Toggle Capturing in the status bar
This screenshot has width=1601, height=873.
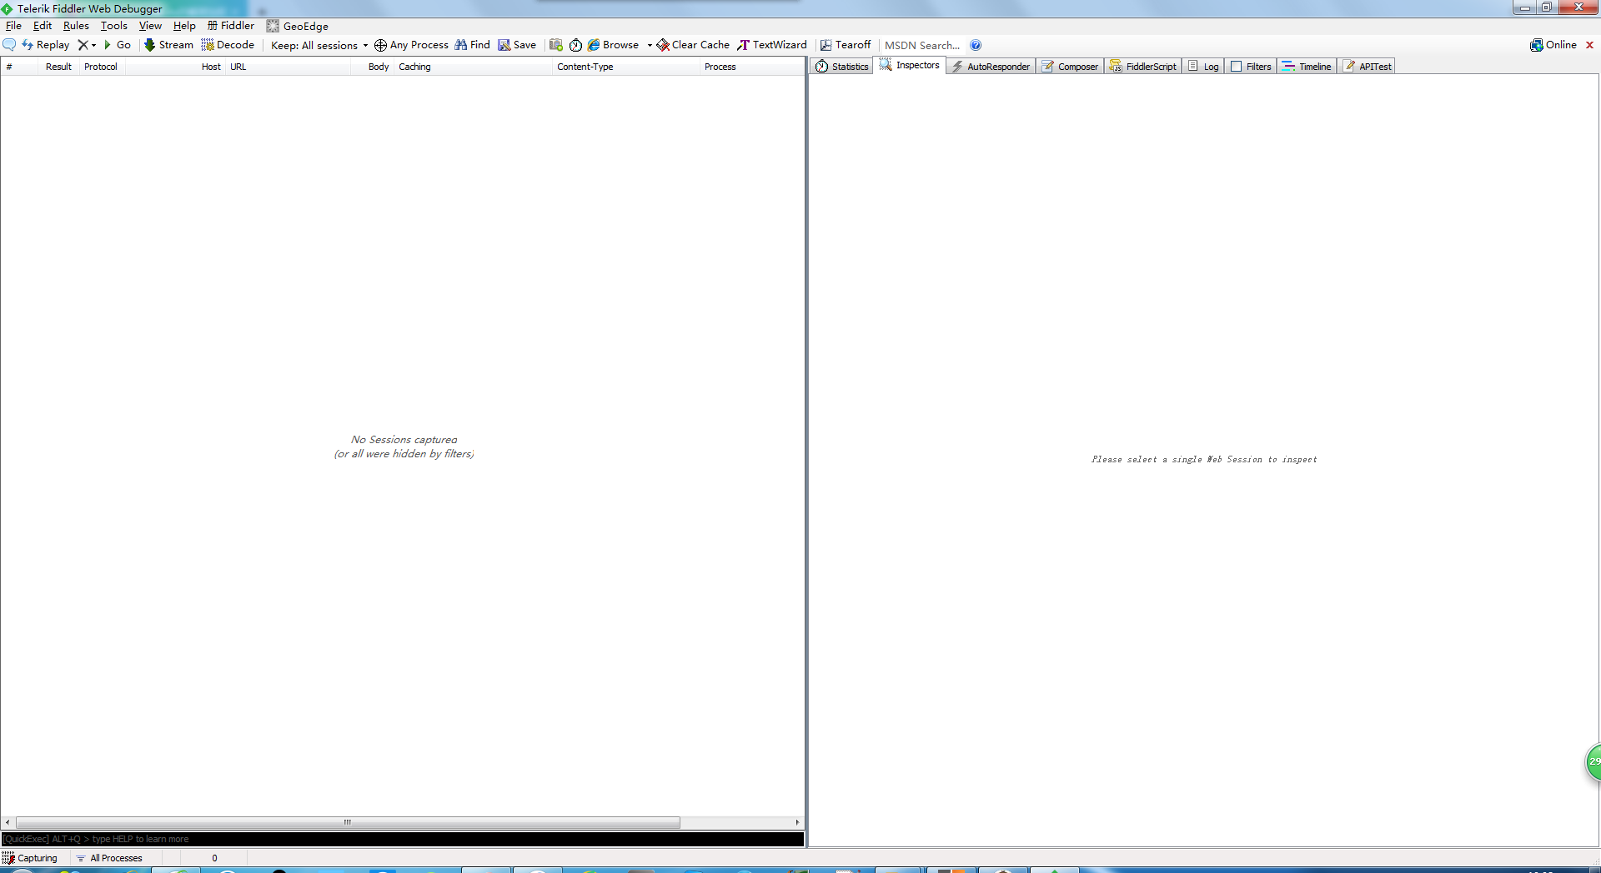pyautogui.click(x=30, y=858)
